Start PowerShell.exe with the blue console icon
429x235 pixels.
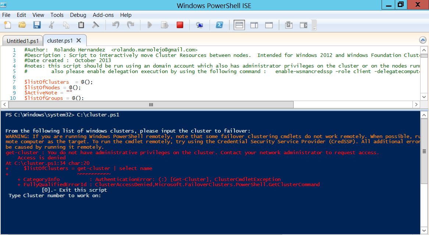click(x=219, y=25)
